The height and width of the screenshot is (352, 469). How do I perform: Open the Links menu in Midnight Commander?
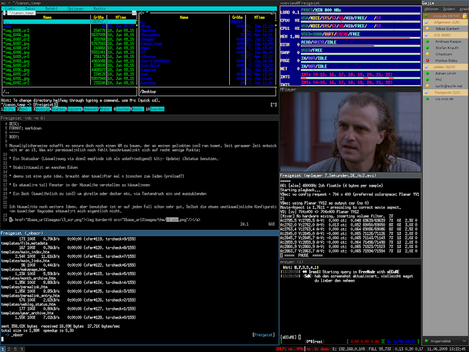[10, 9]
